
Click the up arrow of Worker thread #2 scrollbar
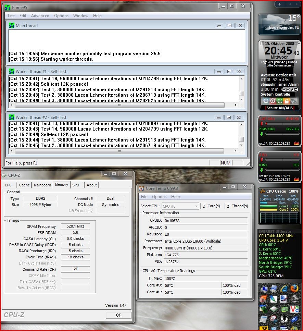coord(241,124)
